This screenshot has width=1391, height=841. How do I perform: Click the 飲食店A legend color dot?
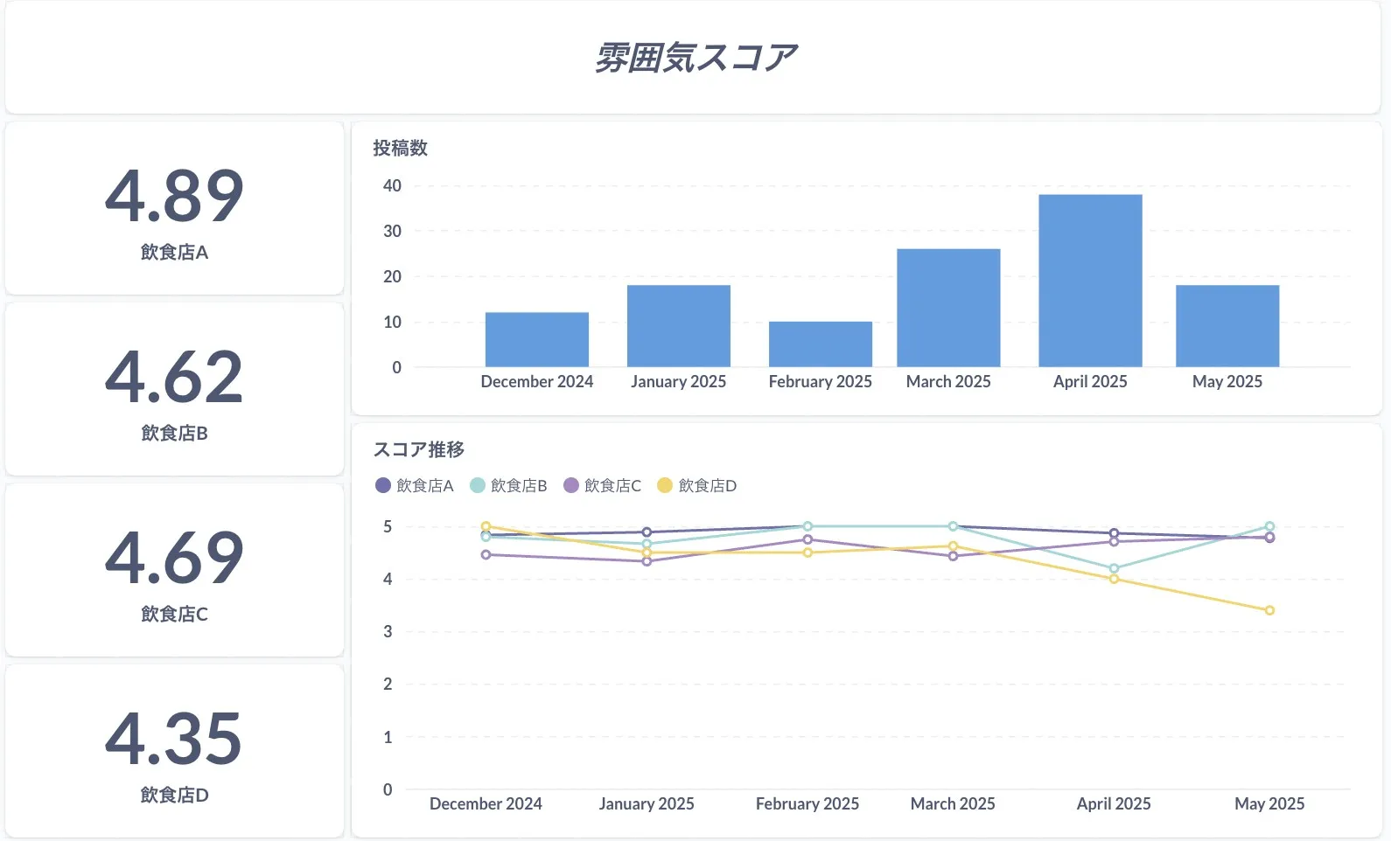point(382,485)
